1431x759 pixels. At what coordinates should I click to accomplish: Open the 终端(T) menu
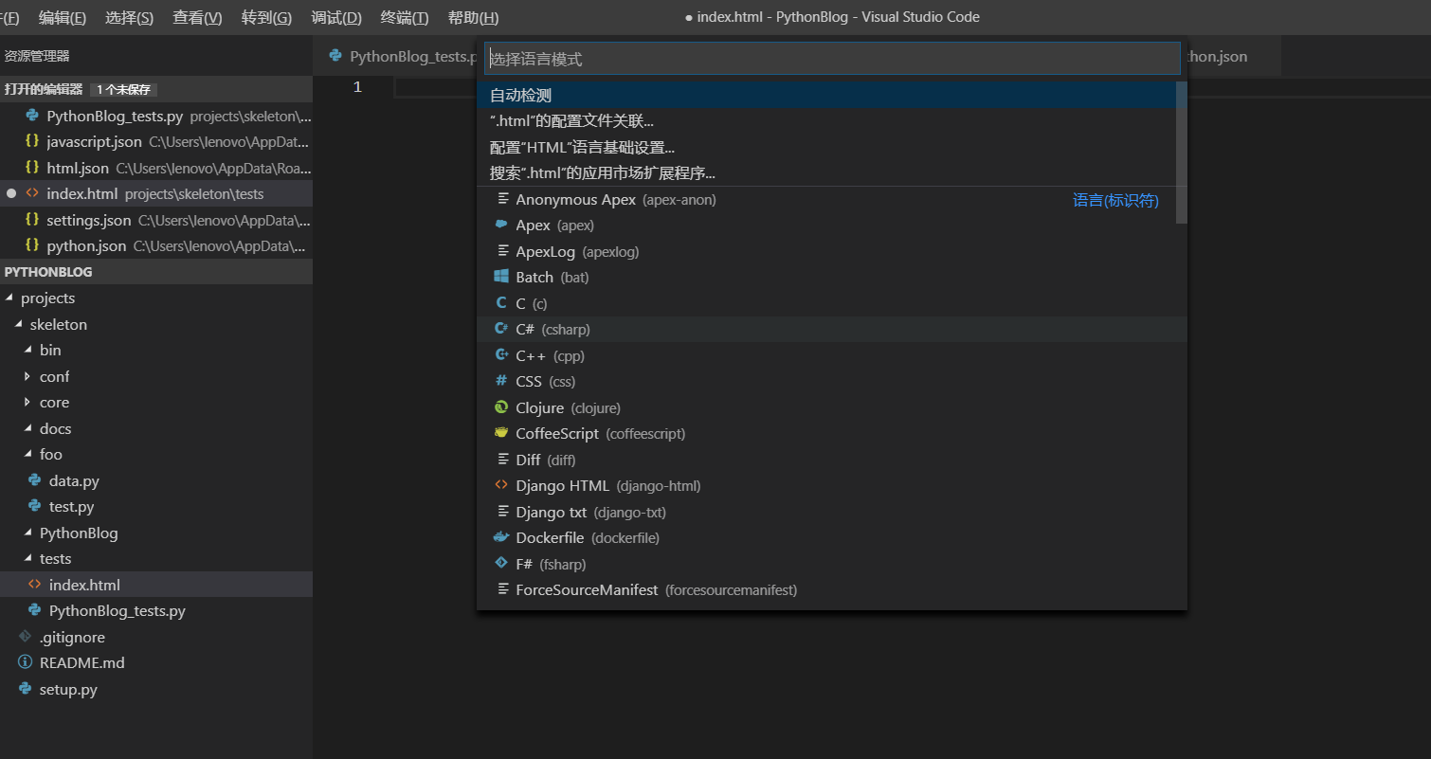(405, 17)
